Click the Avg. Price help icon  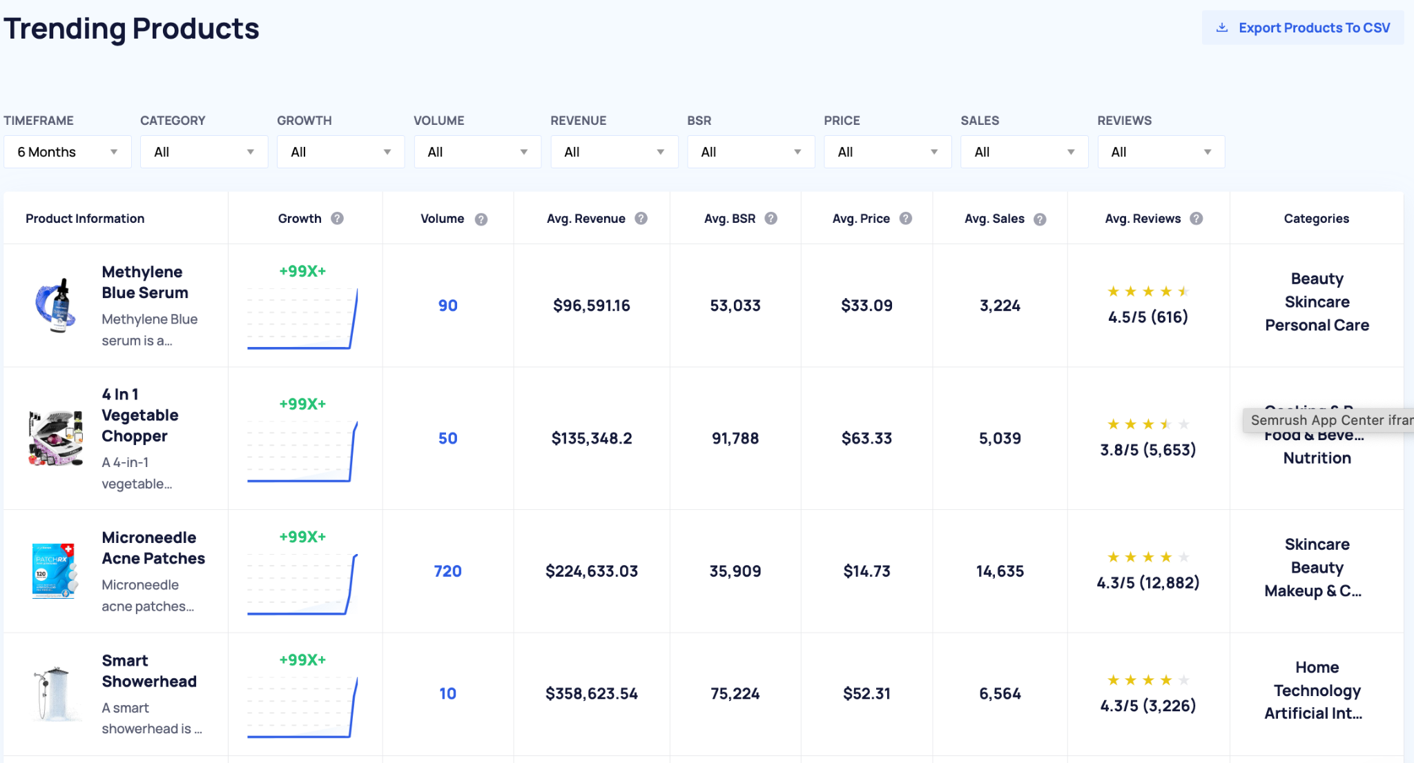(x=906, y=219)
